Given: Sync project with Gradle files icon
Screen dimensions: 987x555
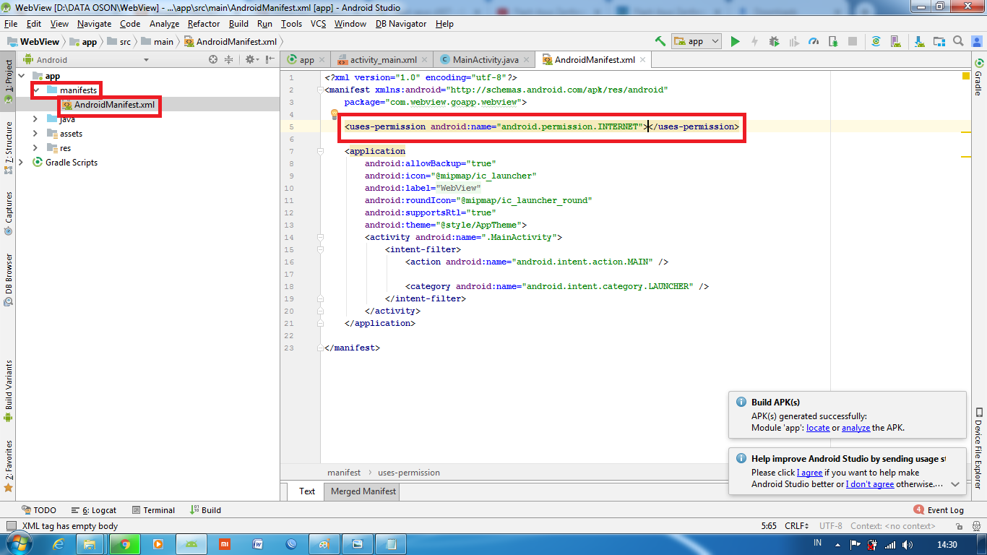Looking at the screenshot, I should [876, 41].
